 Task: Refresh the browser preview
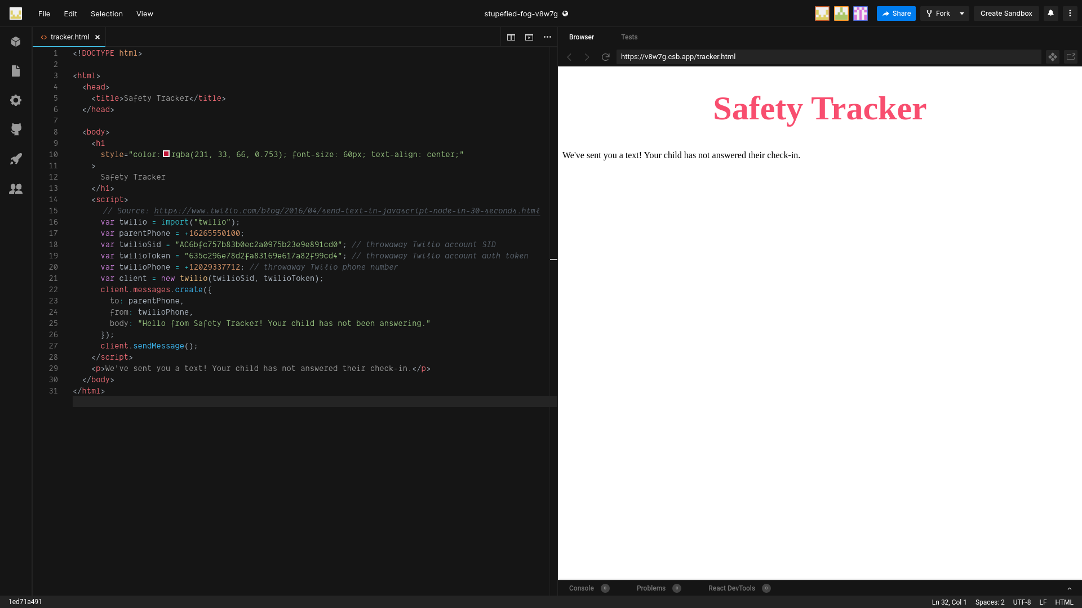pyautogui.click(x=605, y=57)
